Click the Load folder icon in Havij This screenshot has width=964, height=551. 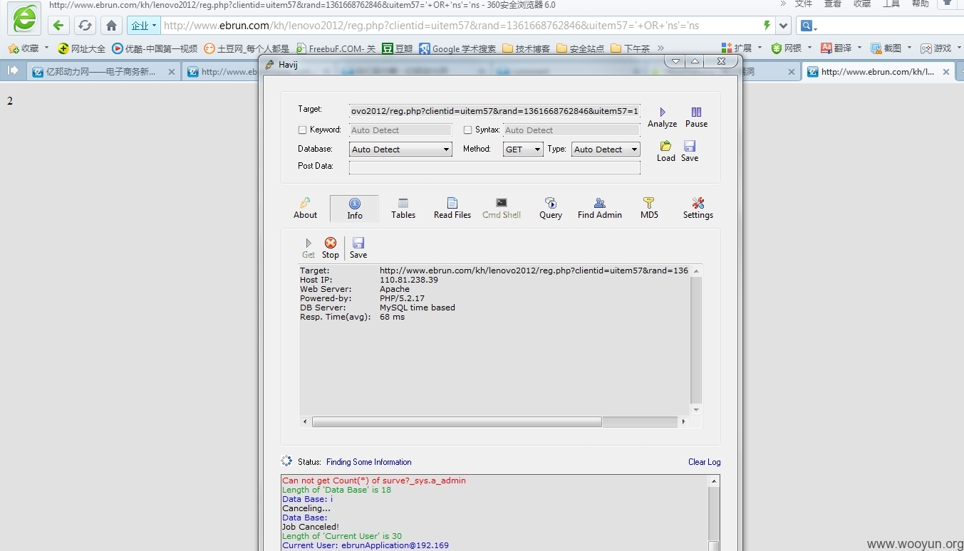665,151
